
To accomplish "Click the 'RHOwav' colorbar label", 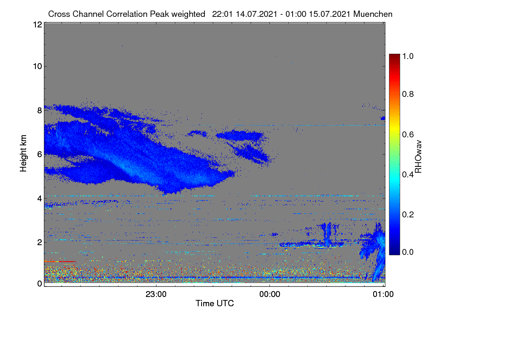I will [418, 157].
